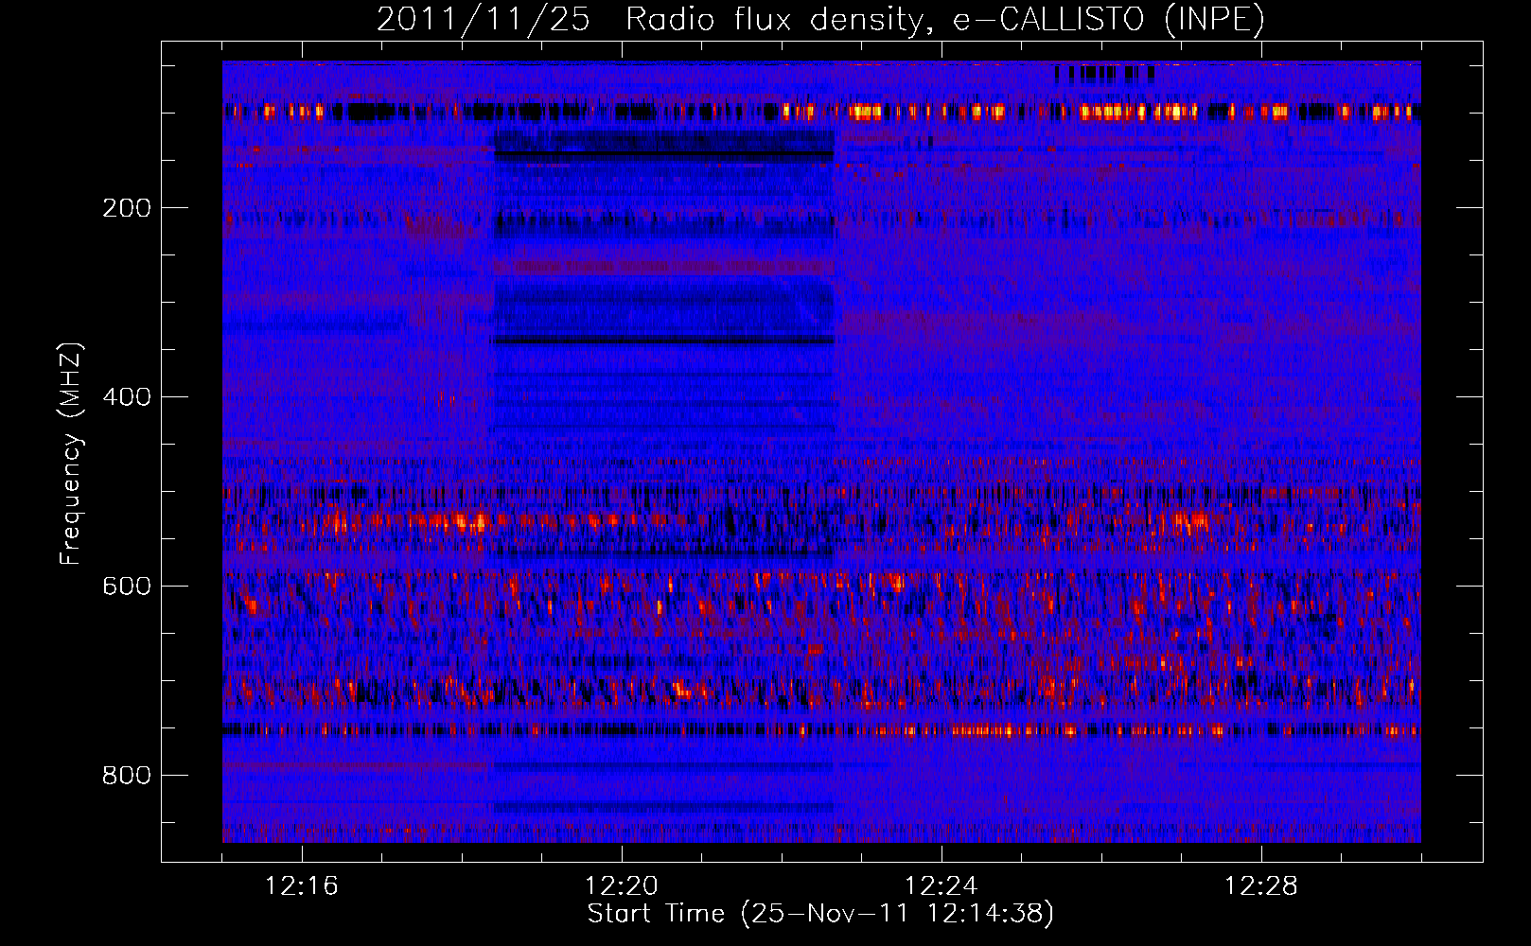Image resolution: width=1531 pixels, height=946 pixels.
Task: Click the 200 frequency tick label
Action: pyautogui.click(x=127, y=208)
